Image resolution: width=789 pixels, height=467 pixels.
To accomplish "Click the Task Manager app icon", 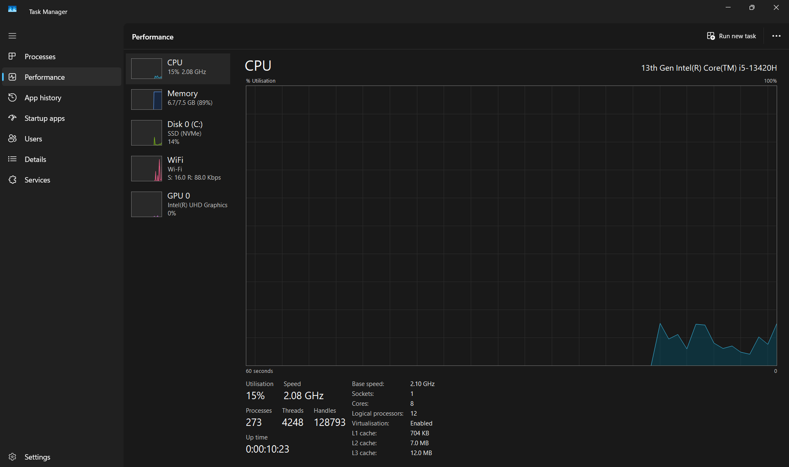I will 12,9.
